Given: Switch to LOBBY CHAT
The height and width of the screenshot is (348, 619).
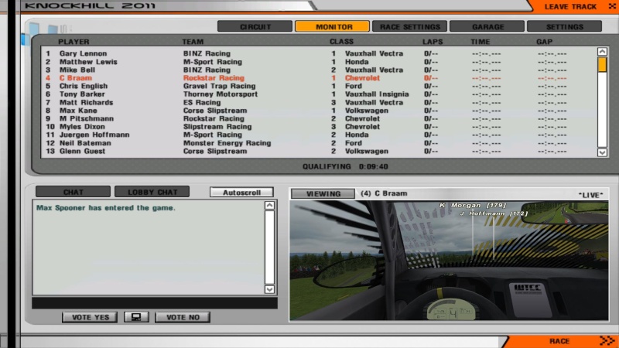Looking at the screenshot, I should point(152,192).
